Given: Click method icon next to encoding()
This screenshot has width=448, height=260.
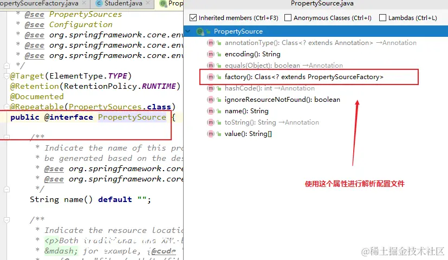Looking at the screenshot, I should (x=211, y=54).
